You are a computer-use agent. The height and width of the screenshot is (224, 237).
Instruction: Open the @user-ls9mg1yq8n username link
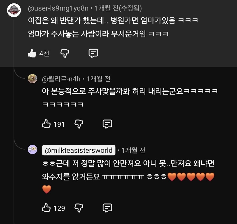coord(58,8)
